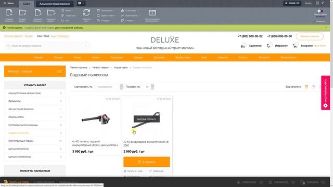333x187 pixels.
Task: Open the Компоненты dropdown in toolbar
Action: [x=106, y=10]
